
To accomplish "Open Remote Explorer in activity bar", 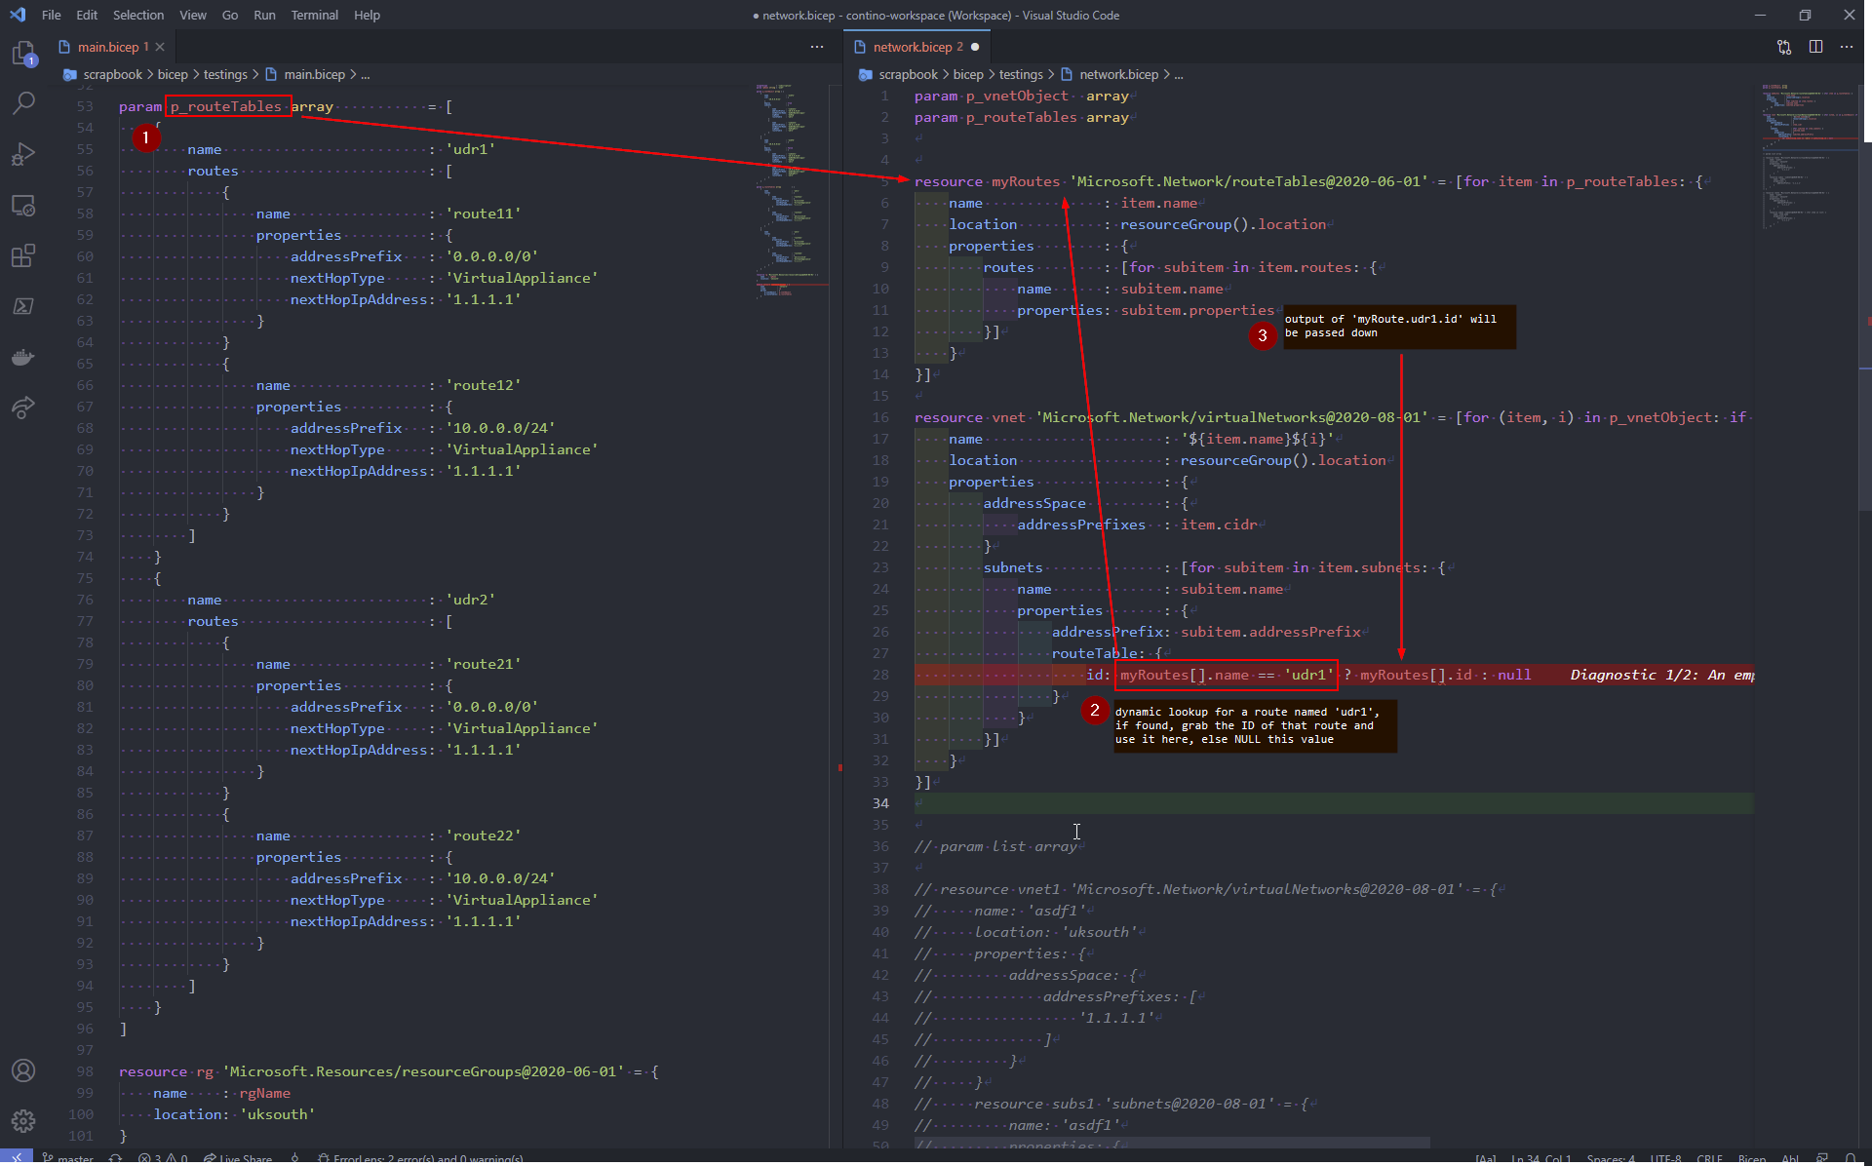I will 23,205.
